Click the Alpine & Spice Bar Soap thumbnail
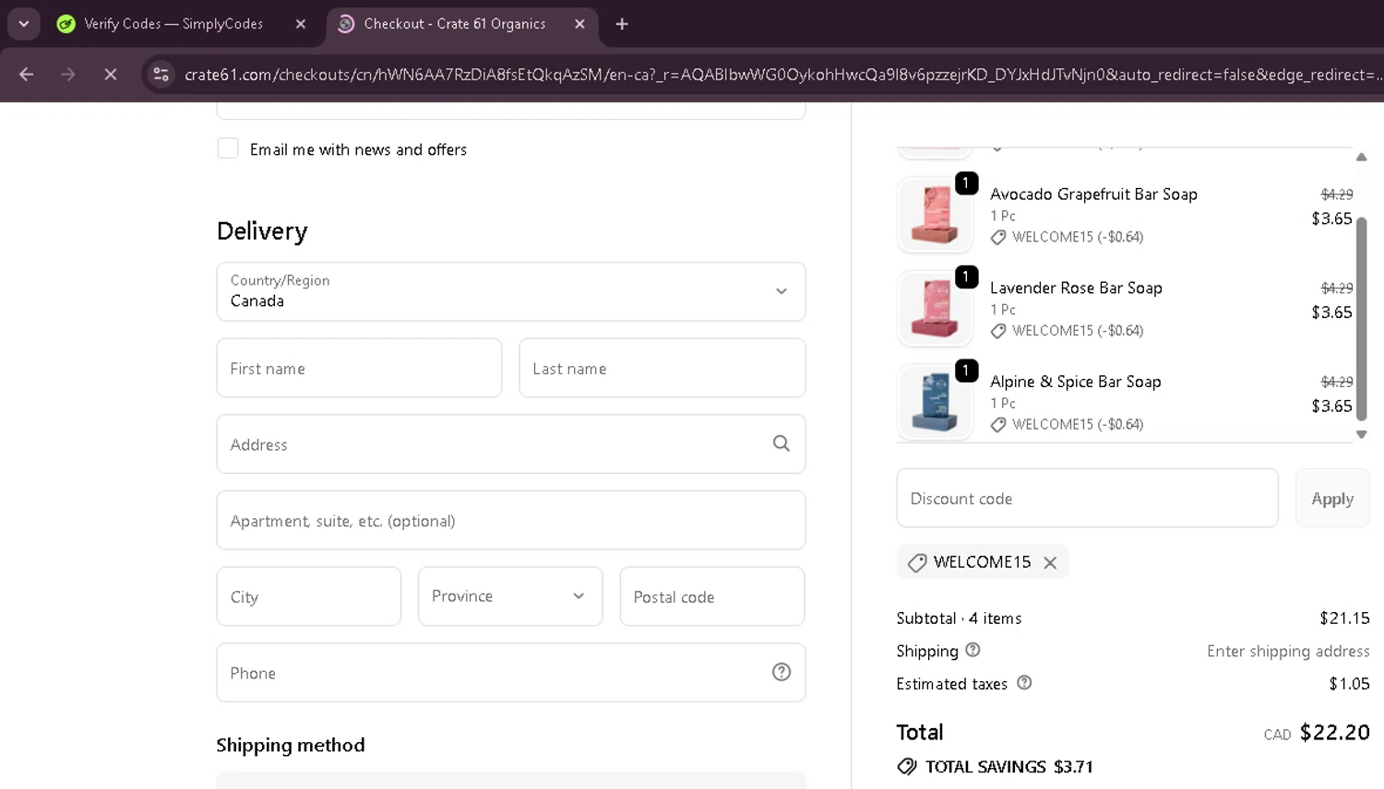Viewport: 1384px width, 789px height. point(936,402)
